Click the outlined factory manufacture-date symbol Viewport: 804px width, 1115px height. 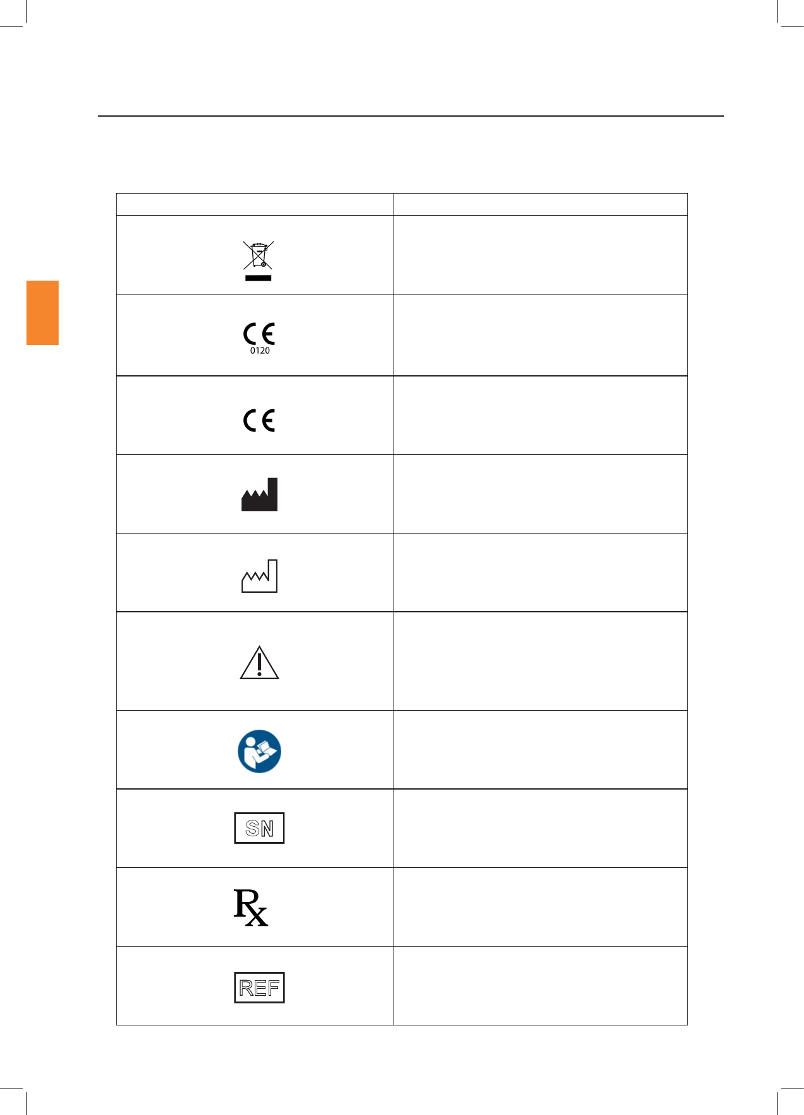(x=259, y=576)
